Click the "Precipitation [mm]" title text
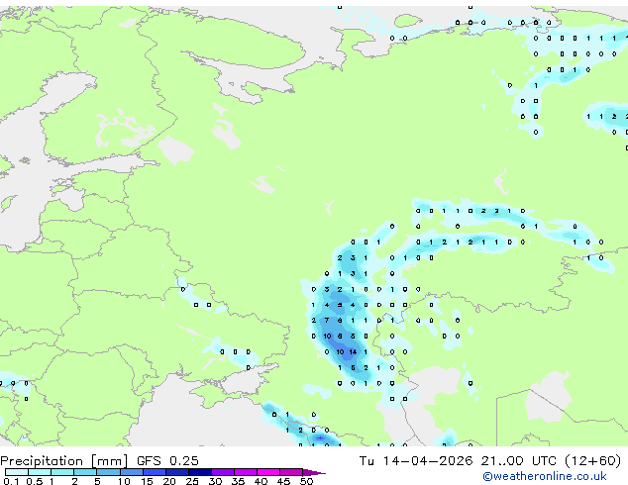This screenshot has height=485, width=628. click(x=64, y=461)
